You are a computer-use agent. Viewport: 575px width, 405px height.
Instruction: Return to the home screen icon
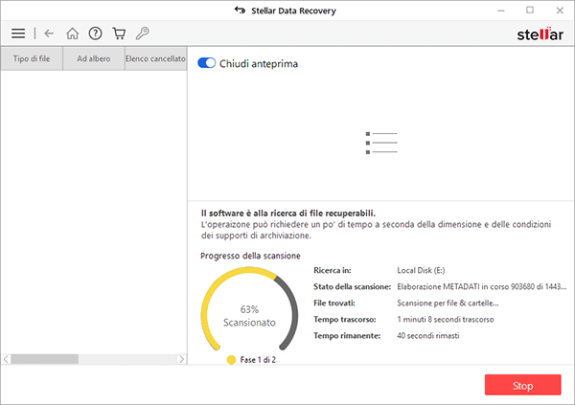point(72,34)
